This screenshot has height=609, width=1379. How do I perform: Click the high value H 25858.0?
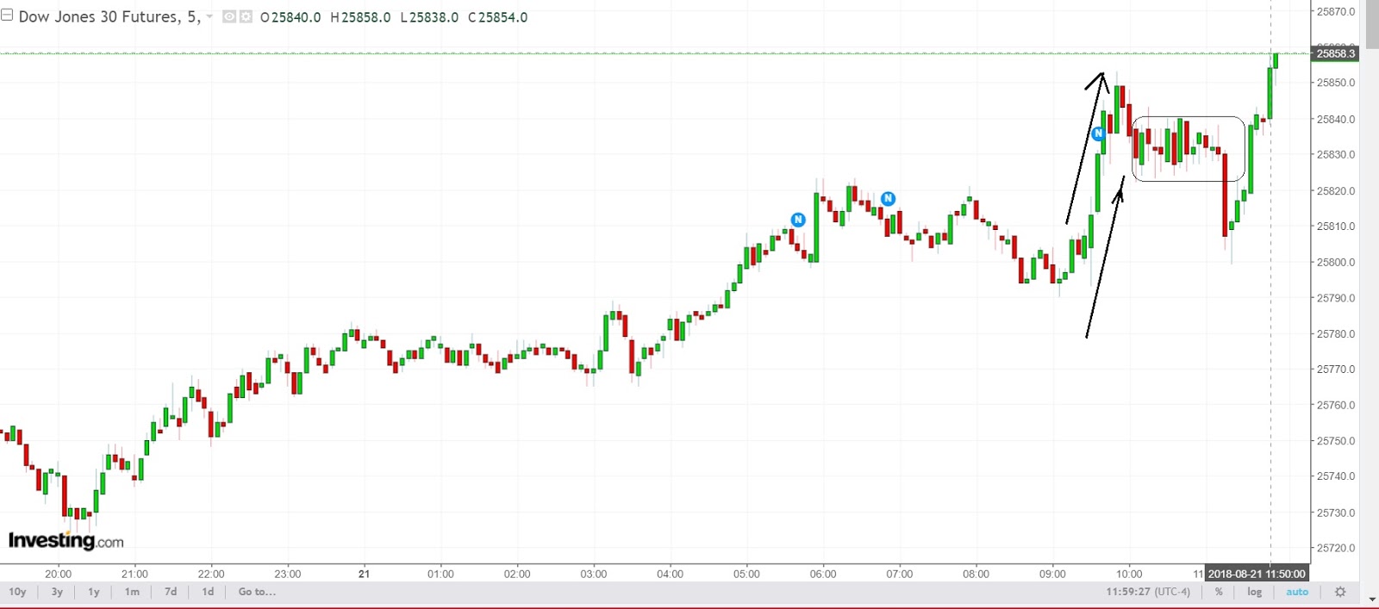point(360,17)
